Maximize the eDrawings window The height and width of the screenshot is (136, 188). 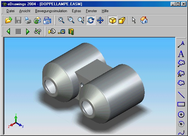tap(178, 4)
